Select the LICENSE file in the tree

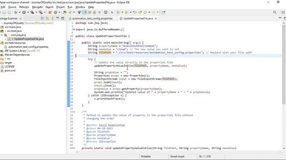(x=9, y=67)
